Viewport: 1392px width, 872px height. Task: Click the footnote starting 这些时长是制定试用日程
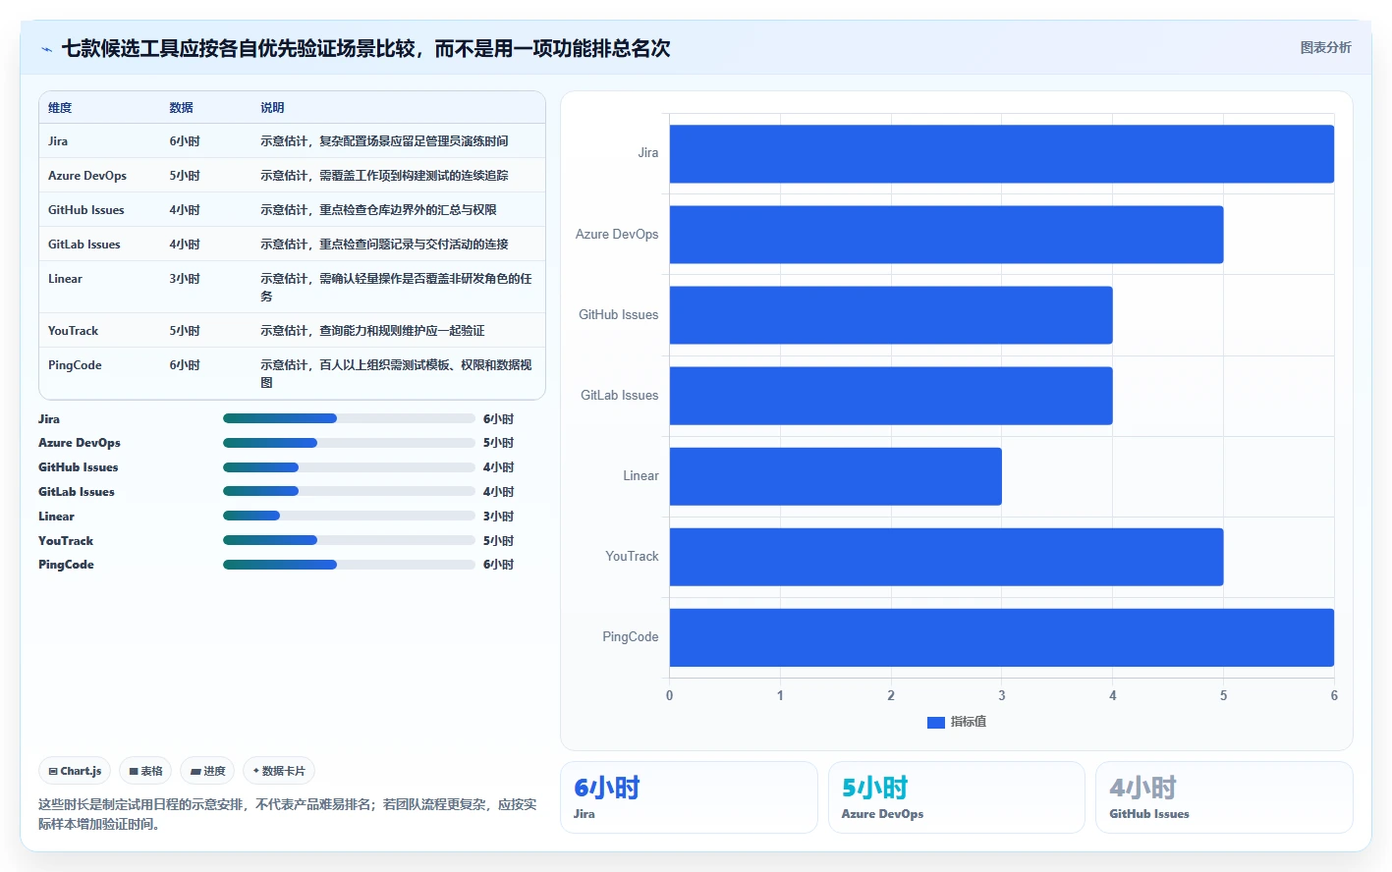pos(288,814)
